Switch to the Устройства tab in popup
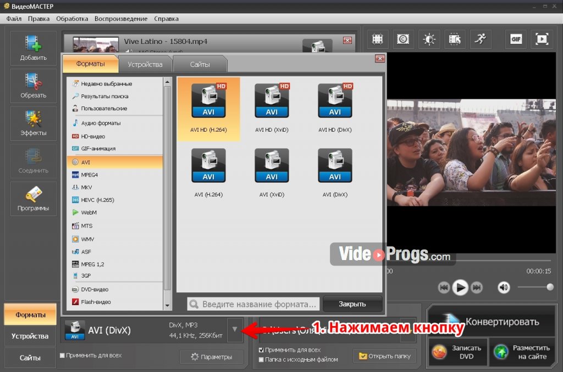Image resolution: width=563 pixels, height=372 pixels. coord(145,65)
